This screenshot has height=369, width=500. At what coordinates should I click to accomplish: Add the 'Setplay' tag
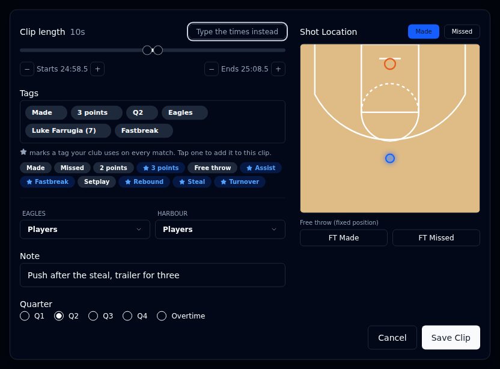[97, 181]
